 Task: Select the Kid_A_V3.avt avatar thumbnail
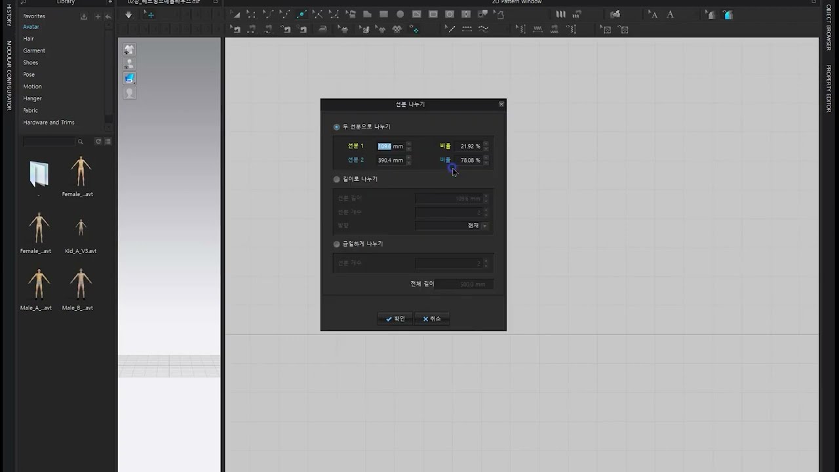81,227
